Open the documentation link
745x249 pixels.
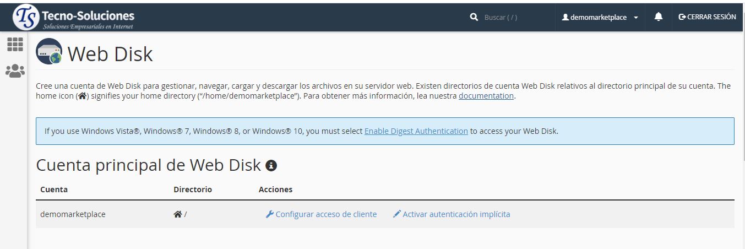tap(486, 96)
